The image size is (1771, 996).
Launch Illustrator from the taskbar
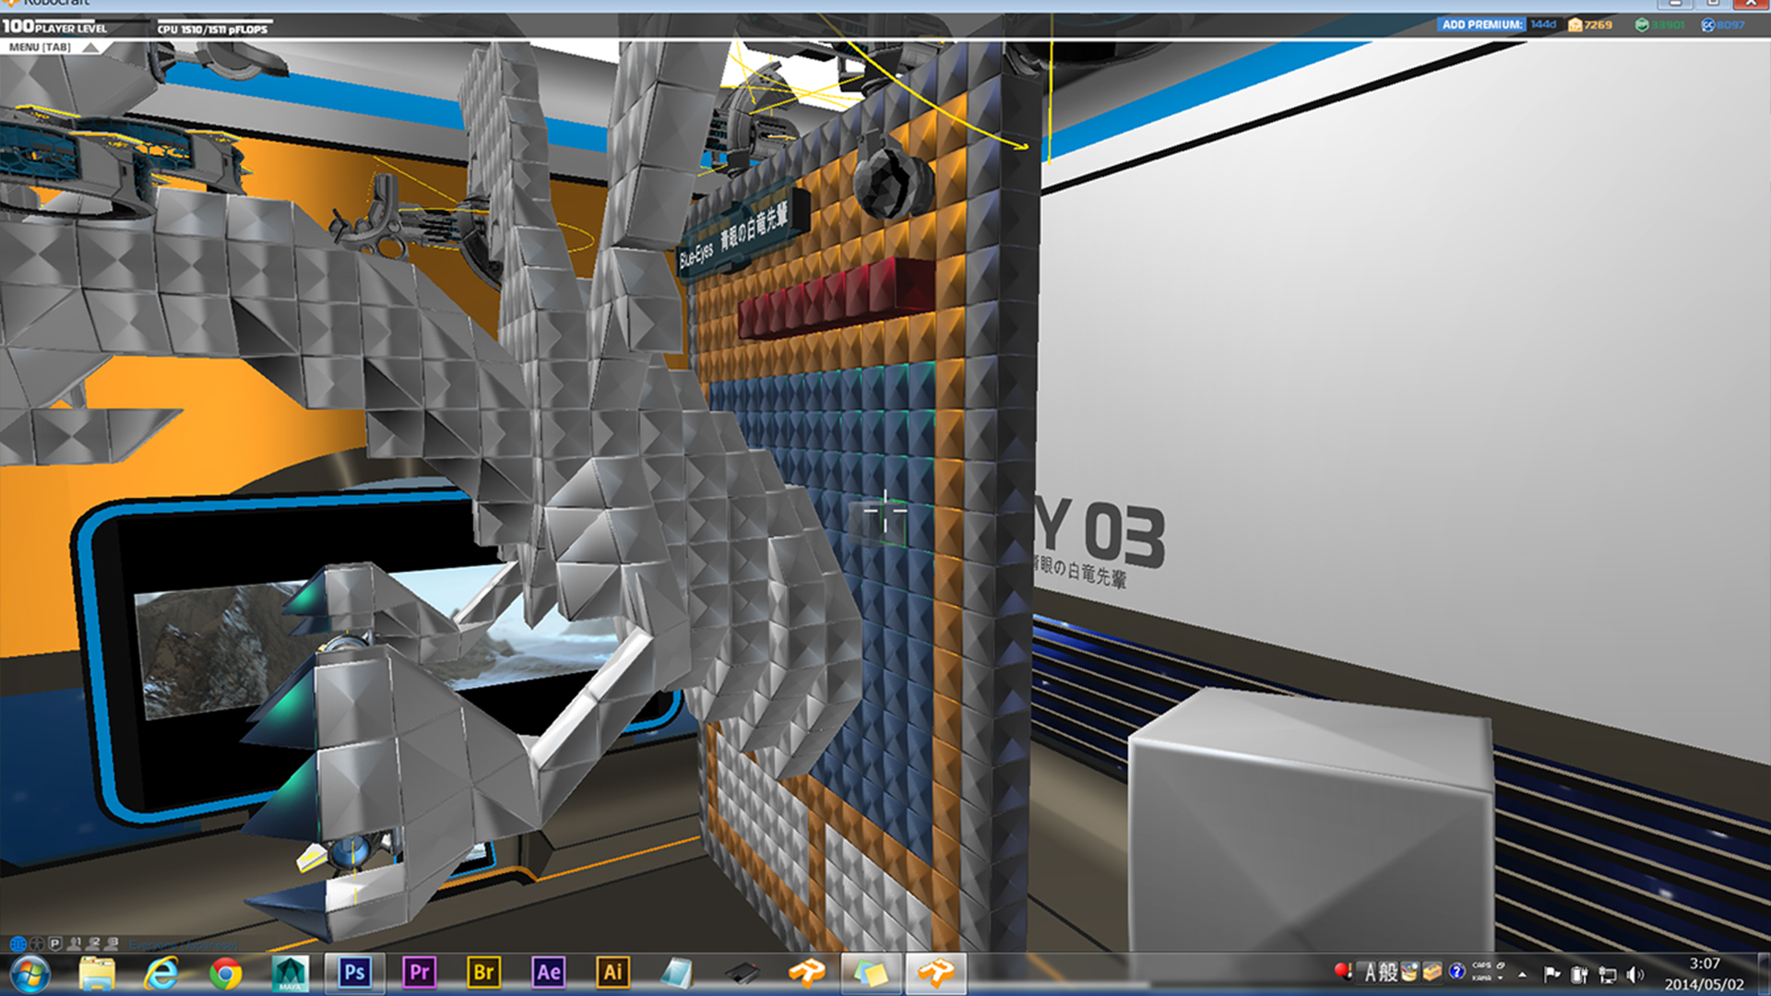tap(613, 973)
